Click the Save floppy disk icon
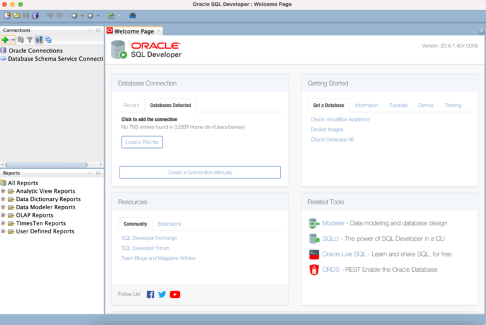This screenshot has height=325, width=486. (x=26, y=15)
